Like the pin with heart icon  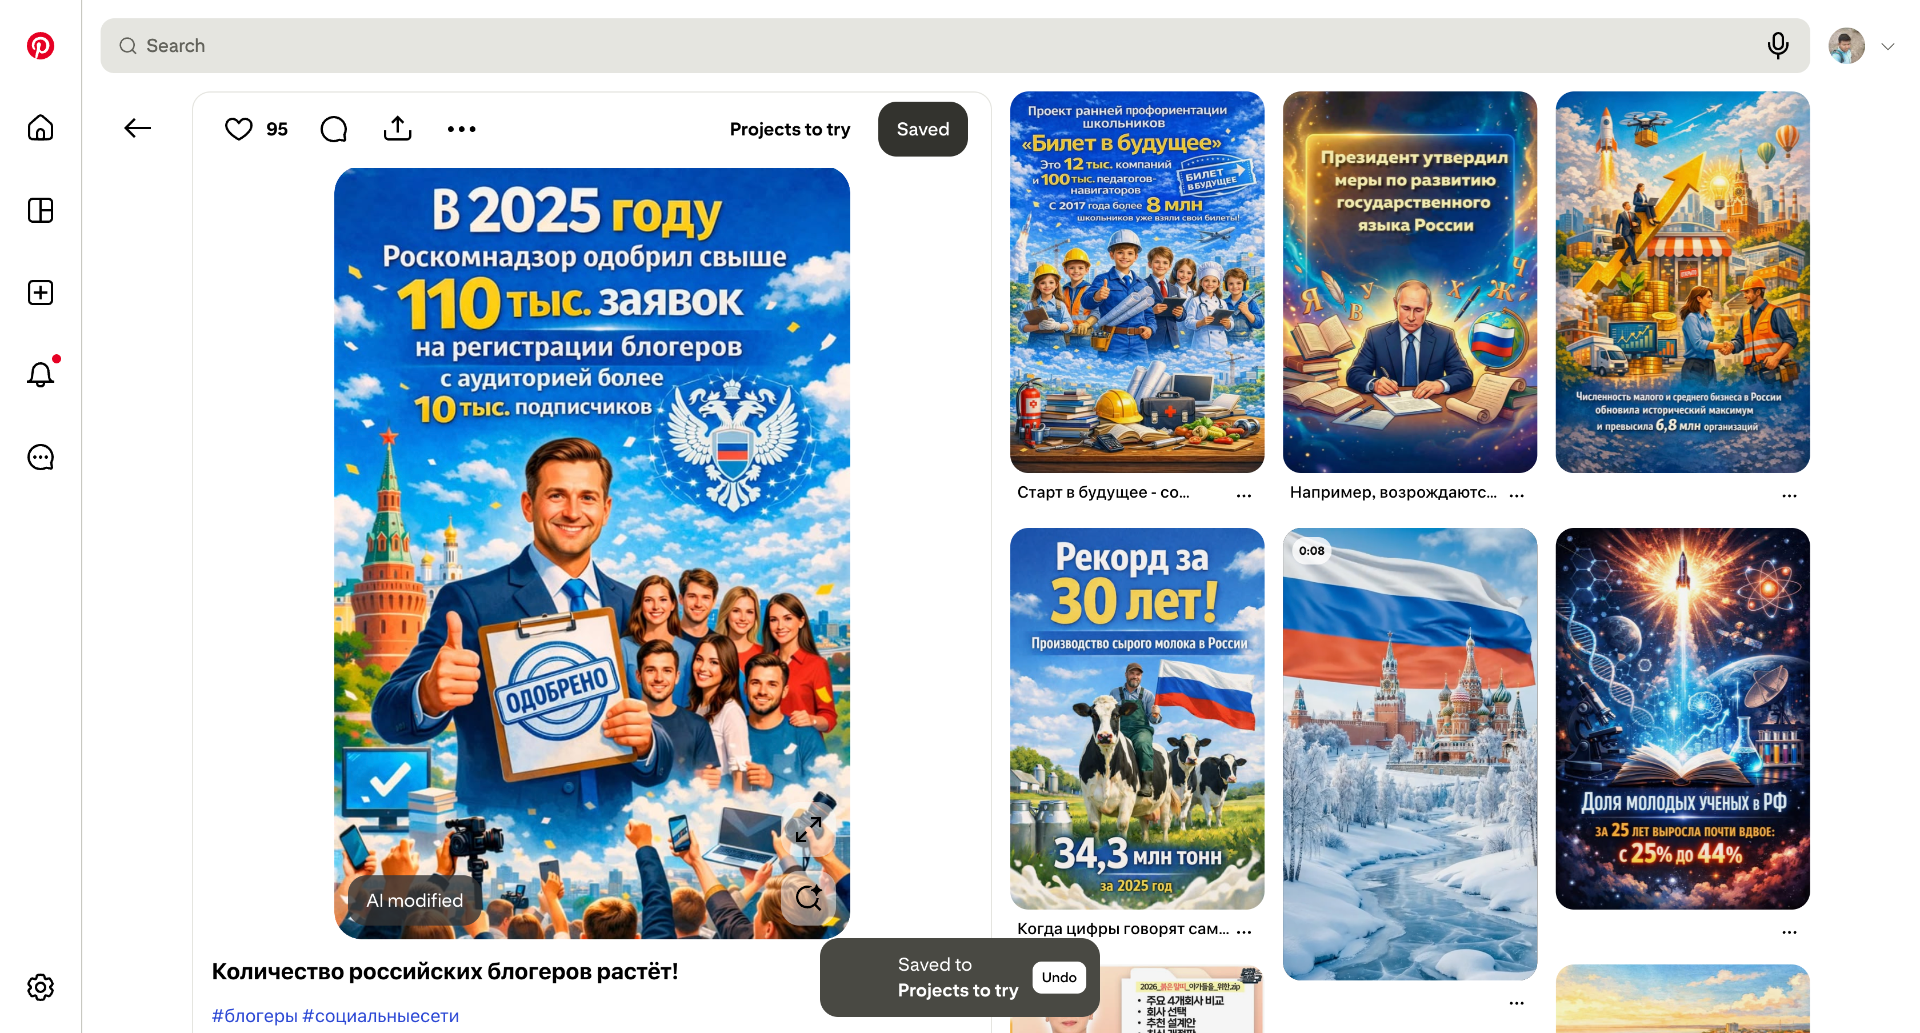point(238,129)
